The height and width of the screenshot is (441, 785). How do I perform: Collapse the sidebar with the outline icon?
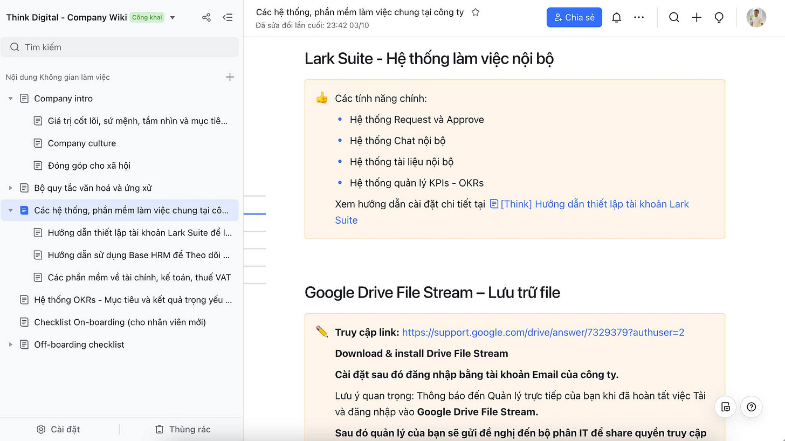228,17
